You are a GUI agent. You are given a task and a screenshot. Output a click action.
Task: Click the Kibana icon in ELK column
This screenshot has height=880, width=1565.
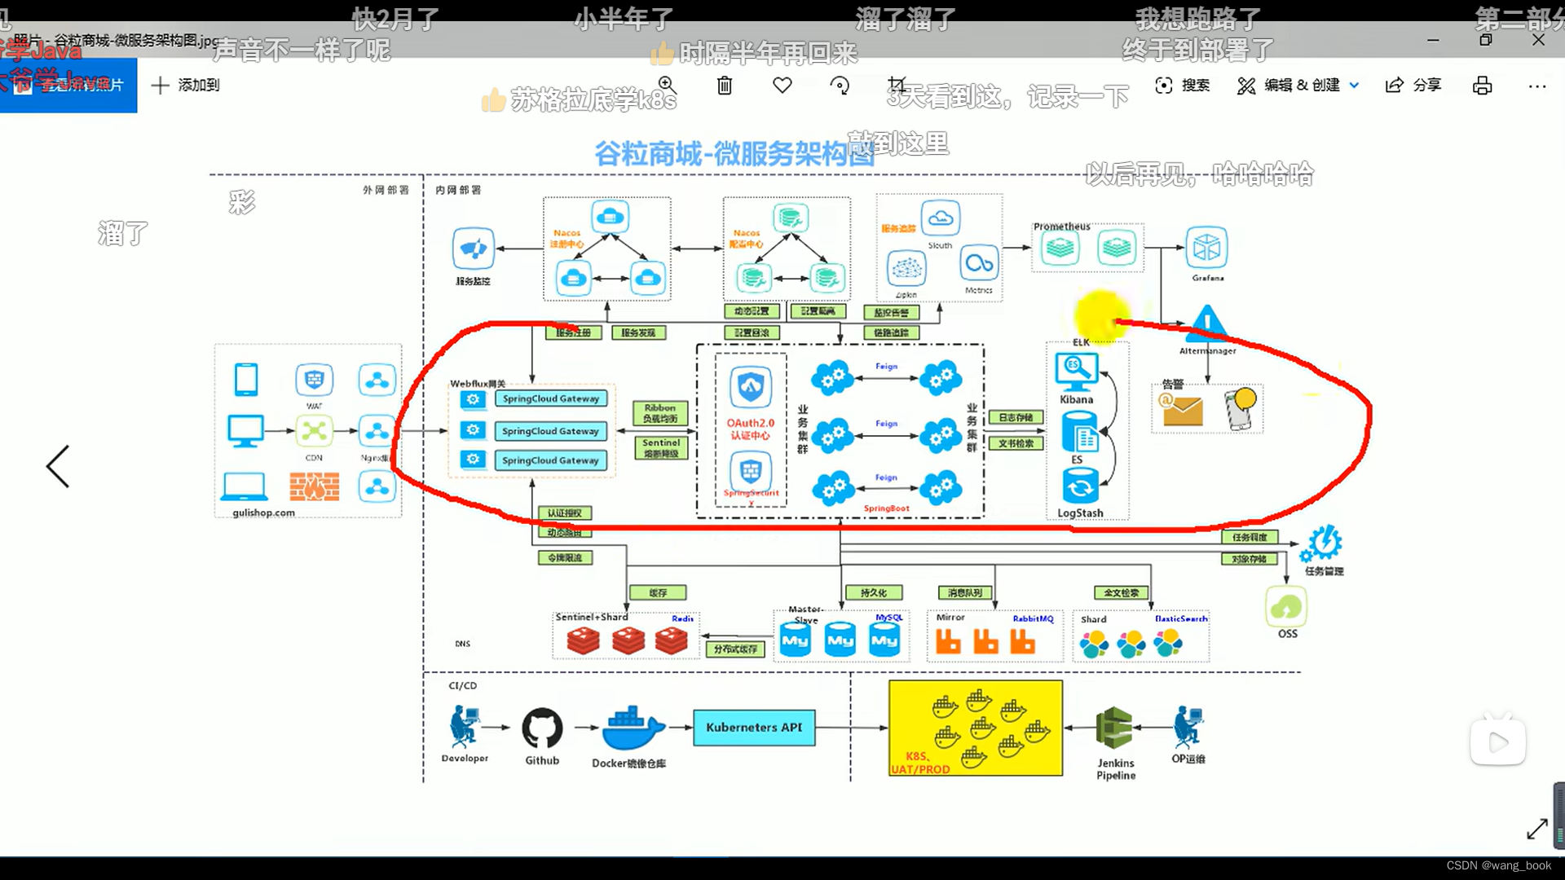coord(1077,372)
